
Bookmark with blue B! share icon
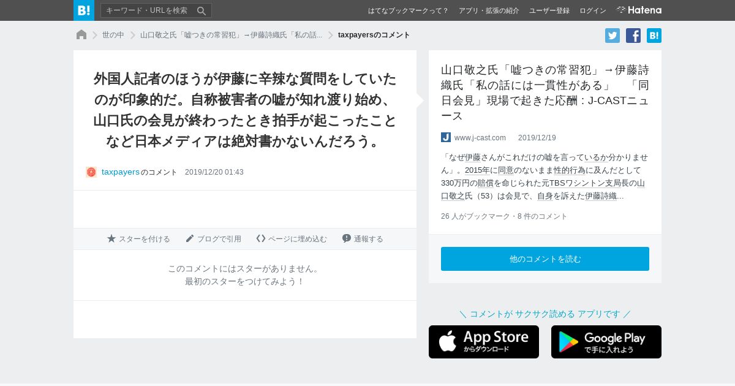click(654, 36)
